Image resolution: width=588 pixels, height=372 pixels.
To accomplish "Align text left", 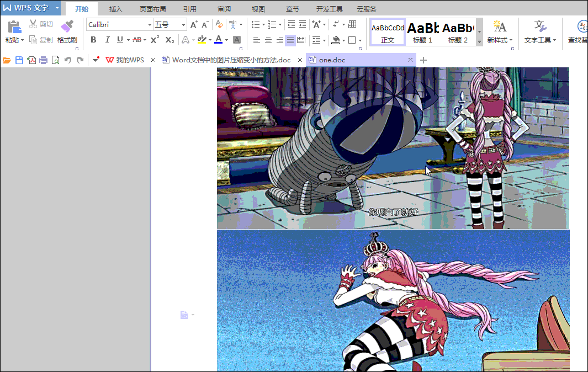I will tap(257, 40).
